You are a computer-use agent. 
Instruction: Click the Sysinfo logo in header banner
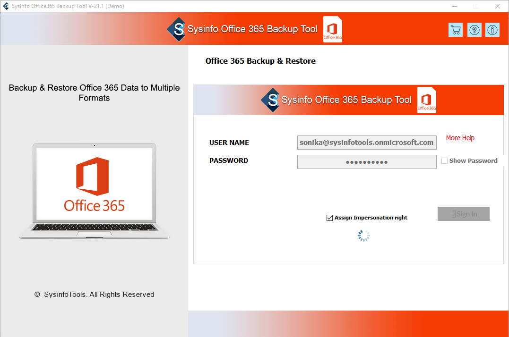(176, 29)
